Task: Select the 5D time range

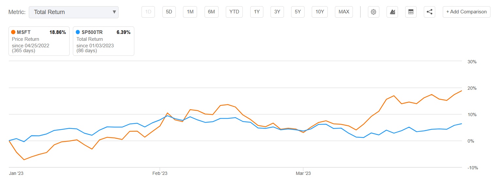Action: click(x=169, y=12)
